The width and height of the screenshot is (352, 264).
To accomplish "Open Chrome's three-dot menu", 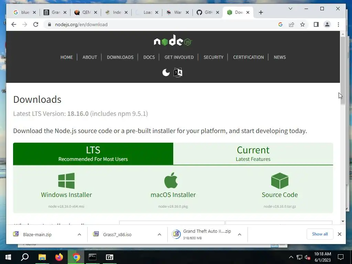I will click(x=338, y=24).
